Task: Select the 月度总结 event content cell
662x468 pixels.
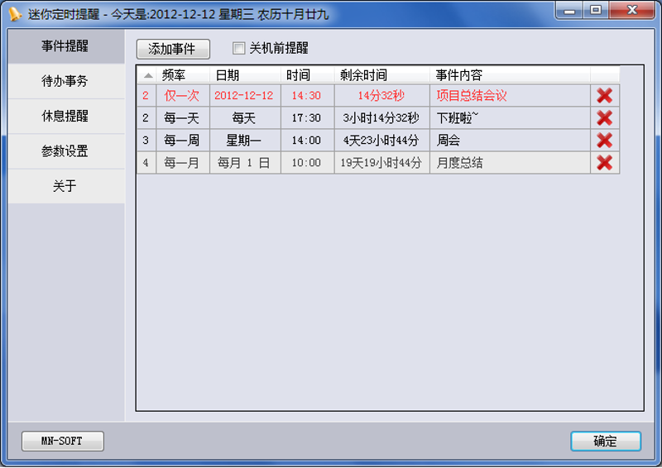Action: pyautogui.click(x=510, y=163)
